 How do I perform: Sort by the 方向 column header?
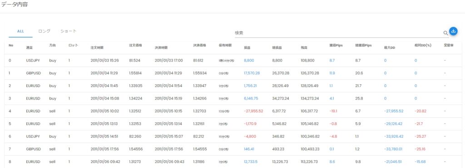[53, 45]
